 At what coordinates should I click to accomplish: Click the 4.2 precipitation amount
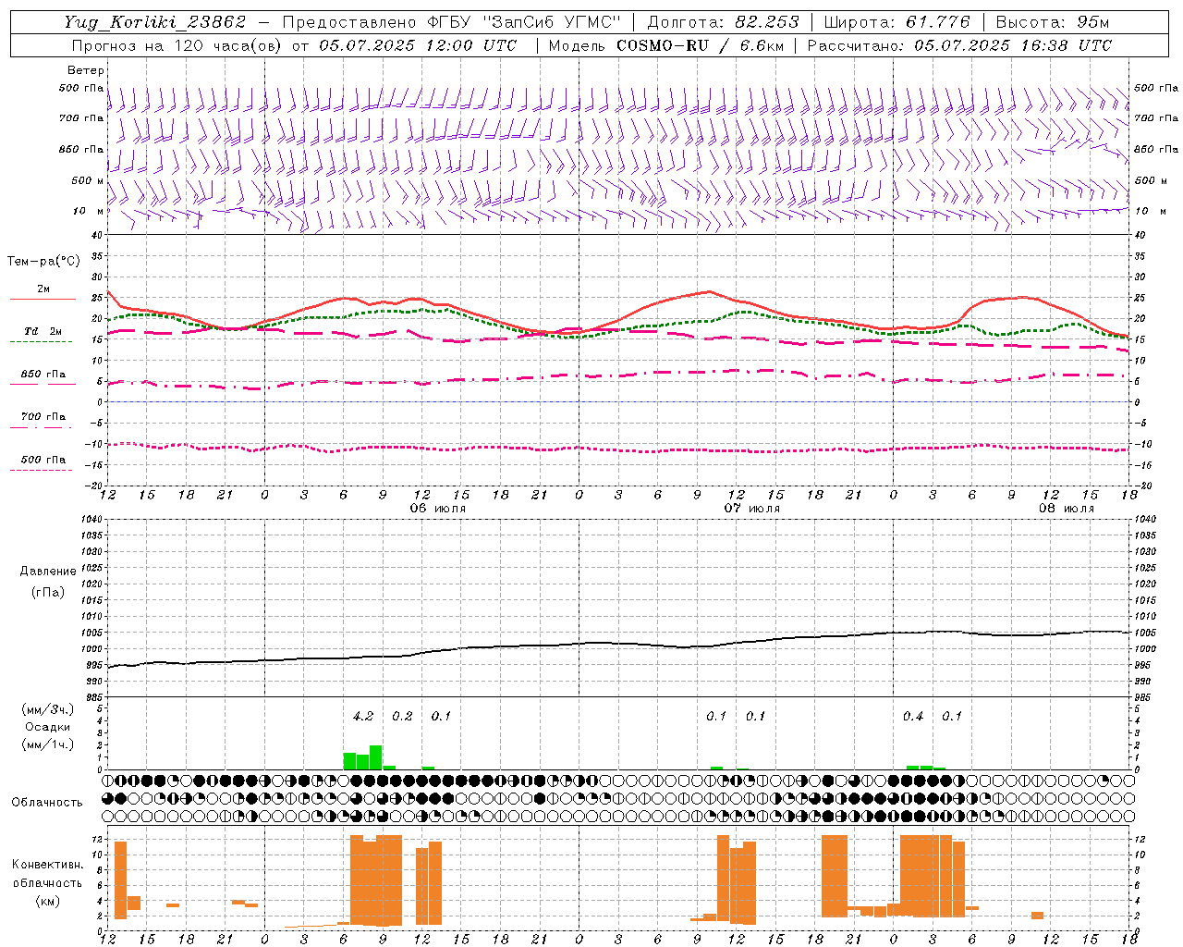[x=363, y=716]
